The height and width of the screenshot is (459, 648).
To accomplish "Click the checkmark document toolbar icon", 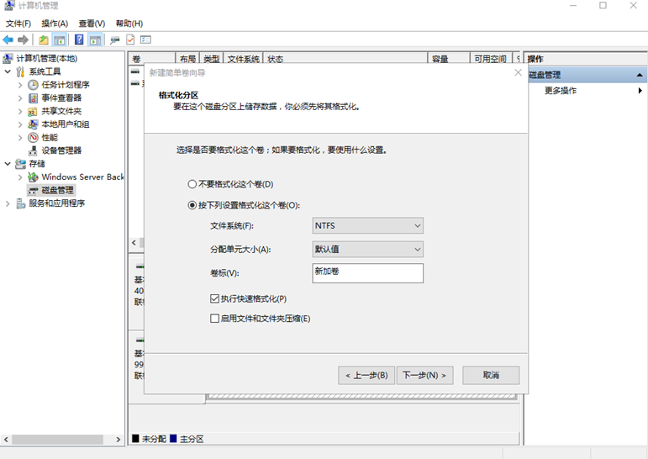I will pos(130,40).
